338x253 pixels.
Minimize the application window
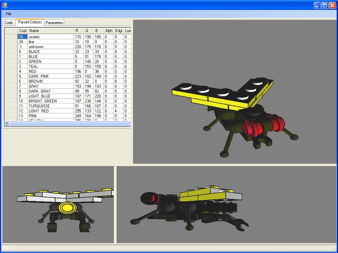[317, 5]
